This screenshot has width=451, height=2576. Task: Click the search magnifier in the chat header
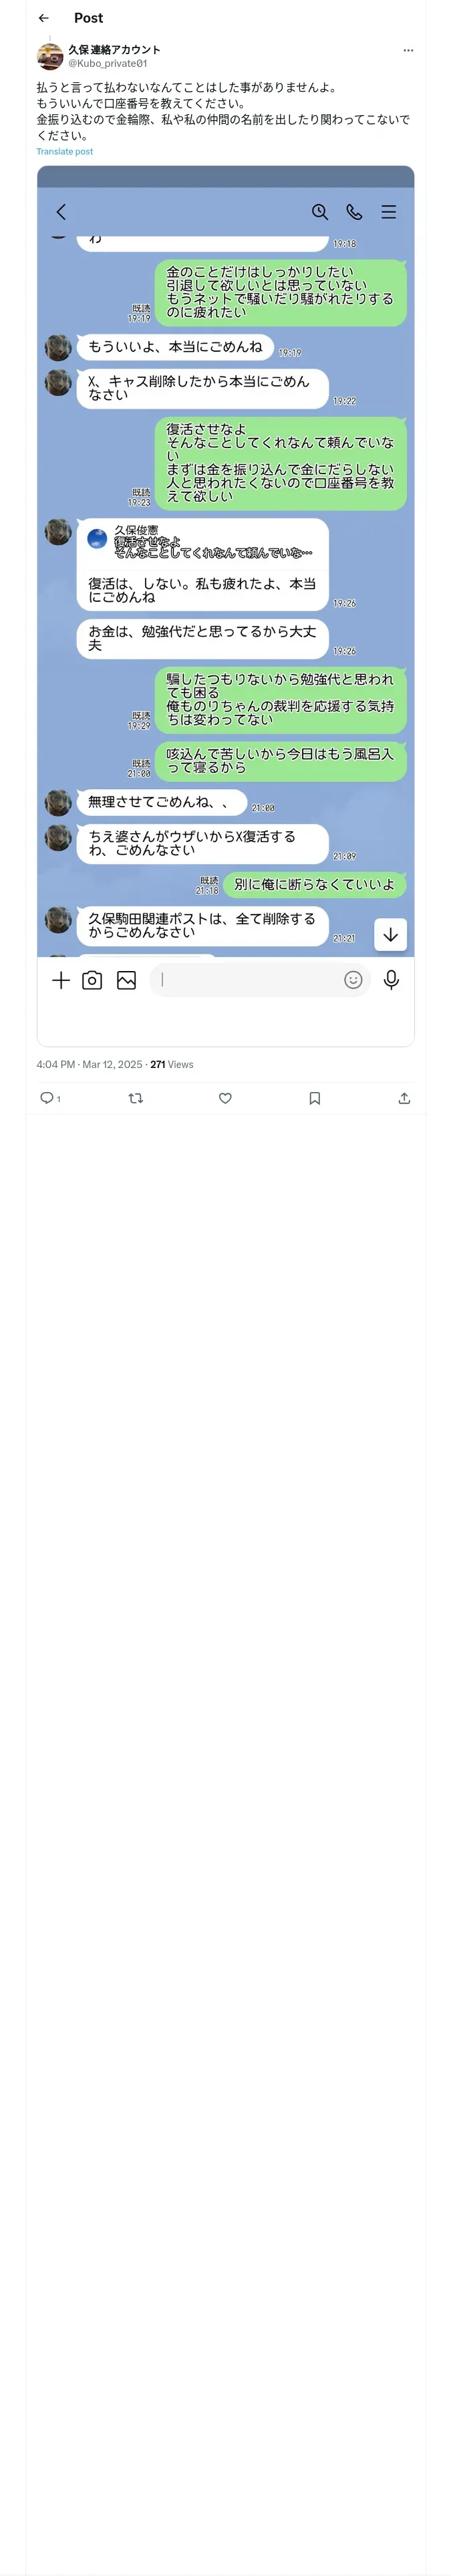pyautogui.click(x=320, y=212)
